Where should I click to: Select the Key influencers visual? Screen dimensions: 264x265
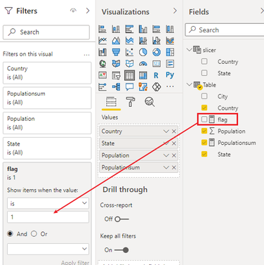click(x=103, y=86)
